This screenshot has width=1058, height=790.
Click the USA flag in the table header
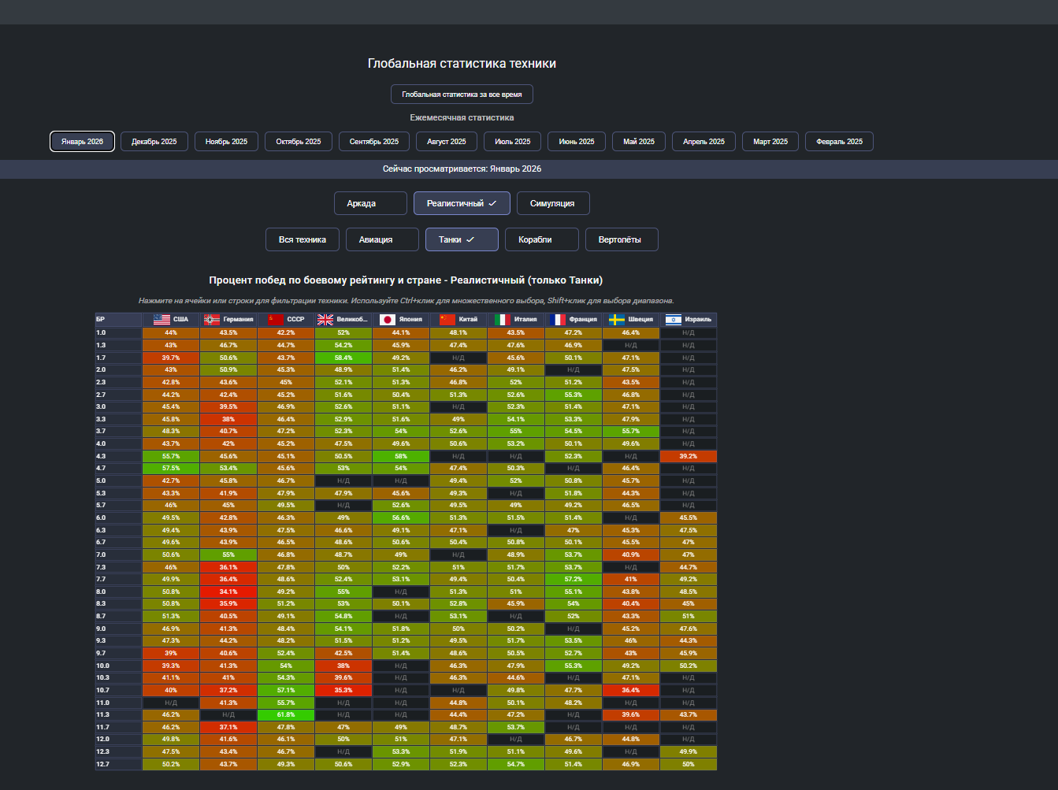click(161, 320)
